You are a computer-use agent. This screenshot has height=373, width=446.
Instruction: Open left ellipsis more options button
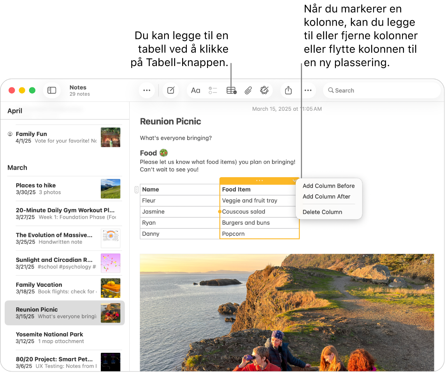click(147, 91)
